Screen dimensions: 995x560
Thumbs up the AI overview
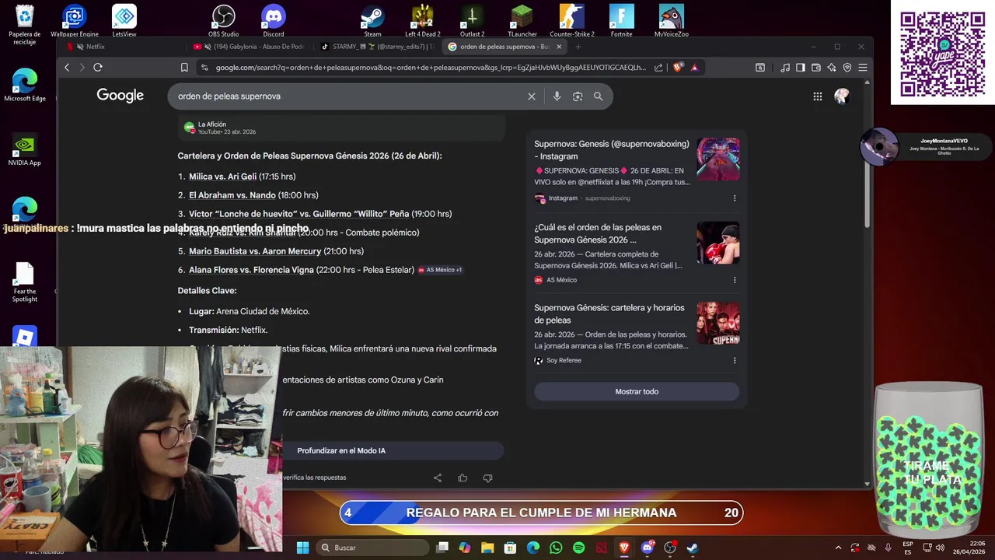click(463, 478)
